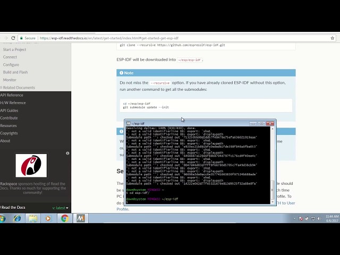The image size is (340, 255).
Task: Open the Resources sidebar item
Action: (8, 125)
